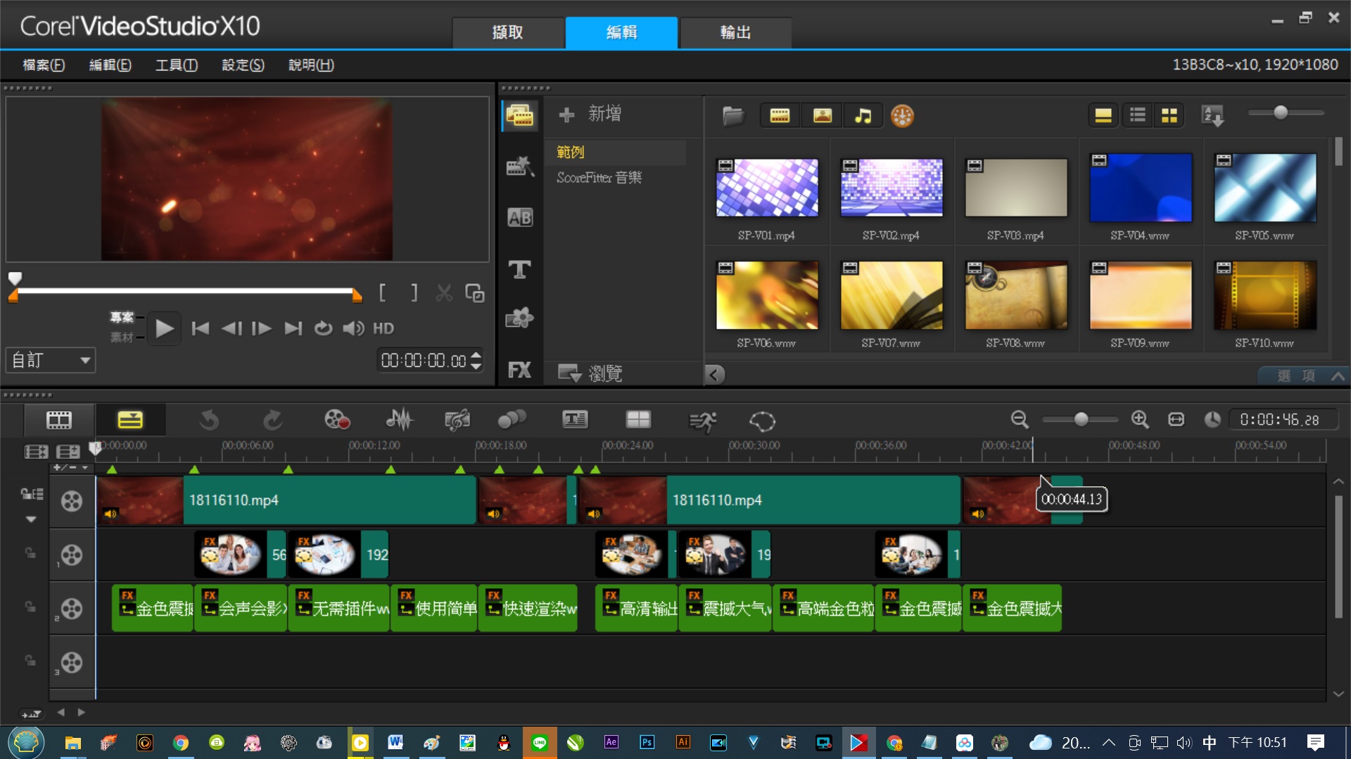The image size is (1351, 759).
Task: Fit project in timeline window
Action: click(1176, 420)
